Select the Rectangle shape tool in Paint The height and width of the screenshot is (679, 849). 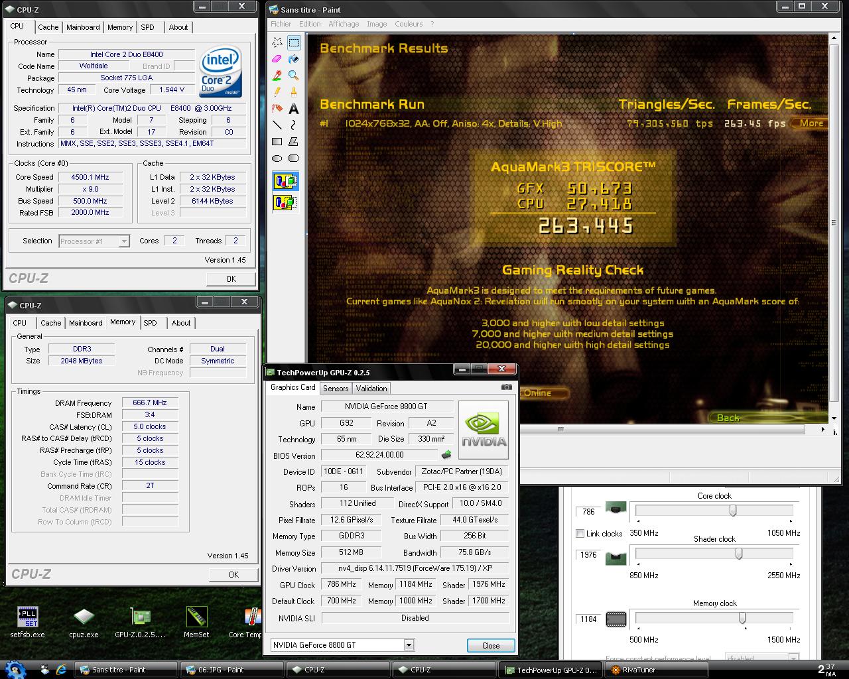coord(277,142)
